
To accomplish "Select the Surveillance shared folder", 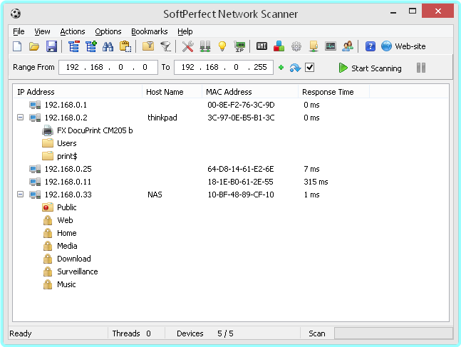I will click(77, 271).
